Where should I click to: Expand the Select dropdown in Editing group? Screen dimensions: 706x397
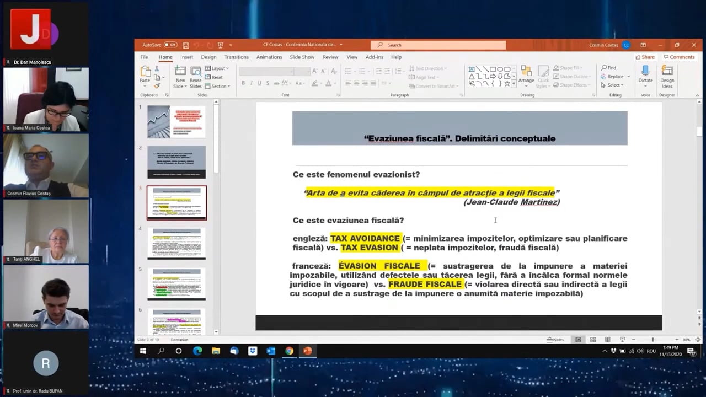[x=615, y=85]
